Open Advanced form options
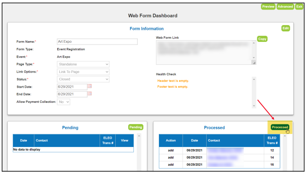This screenshot has width=308, height=172. click(285, 6)
